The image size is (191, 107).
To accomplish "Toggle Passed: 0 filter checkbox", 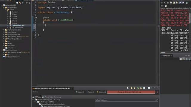I will coord(76,92).
